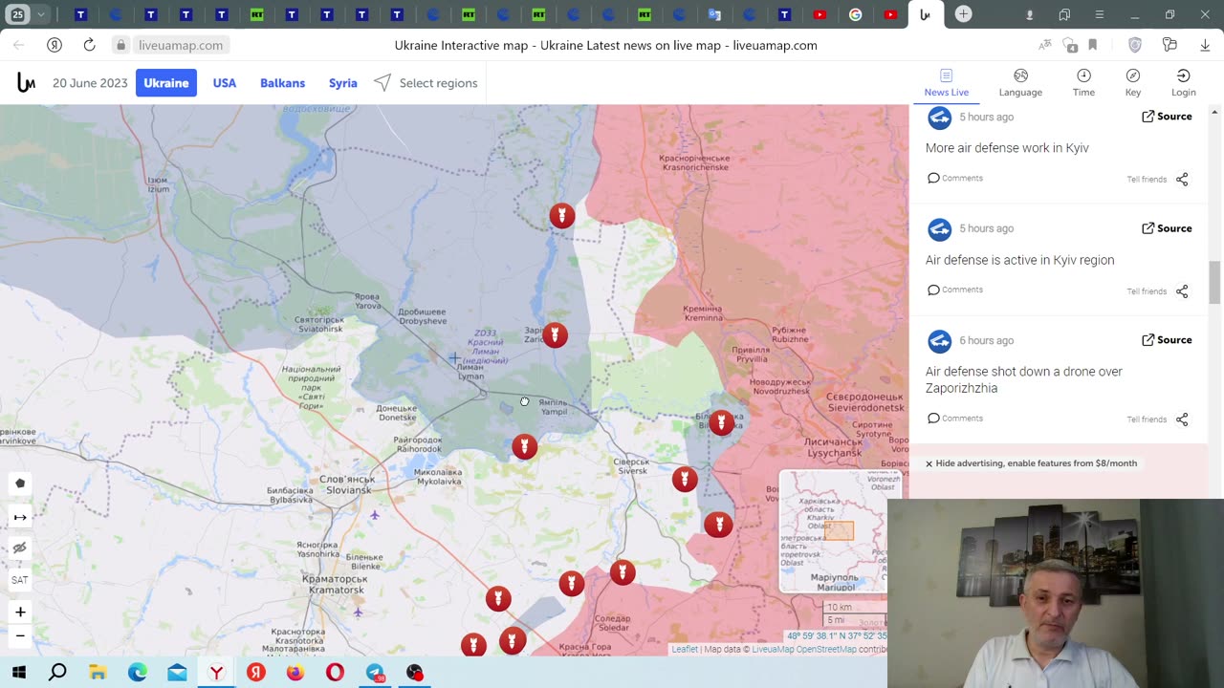Image resolution: width=1224 pixels, height=688 pixels.
Task: Open the Liveuamap logo home link
Action: point(26,83)
